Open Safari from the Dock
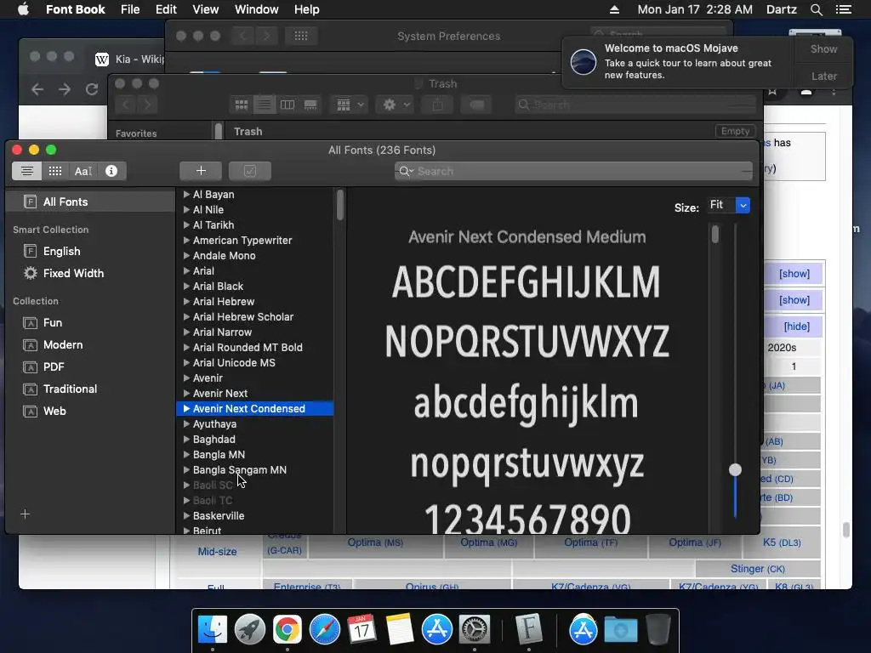 click(325, 630)
